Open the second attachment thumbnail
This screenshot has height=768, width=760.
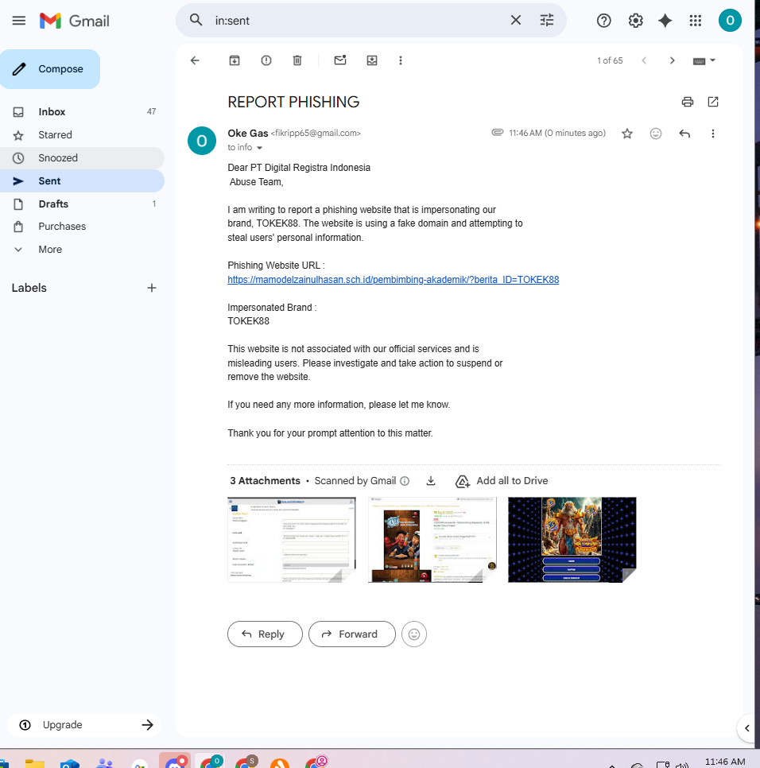[x=432, y=540]
